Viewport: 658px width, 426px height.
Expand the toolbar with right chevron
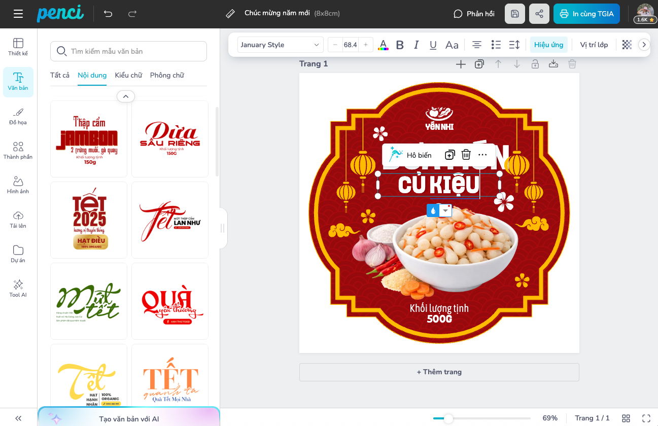click(644, 45)
